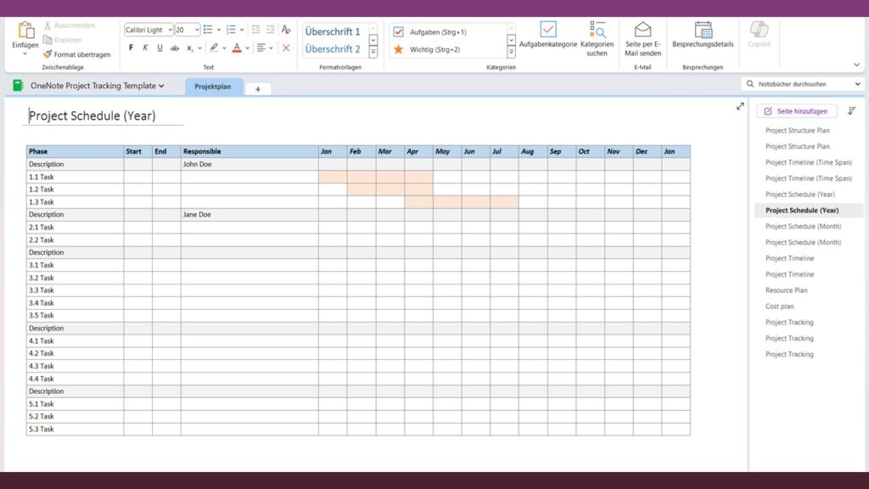Click Seite hinzufügen button
The width and height of the screenshot is (869, 489).
coord(797,111)
